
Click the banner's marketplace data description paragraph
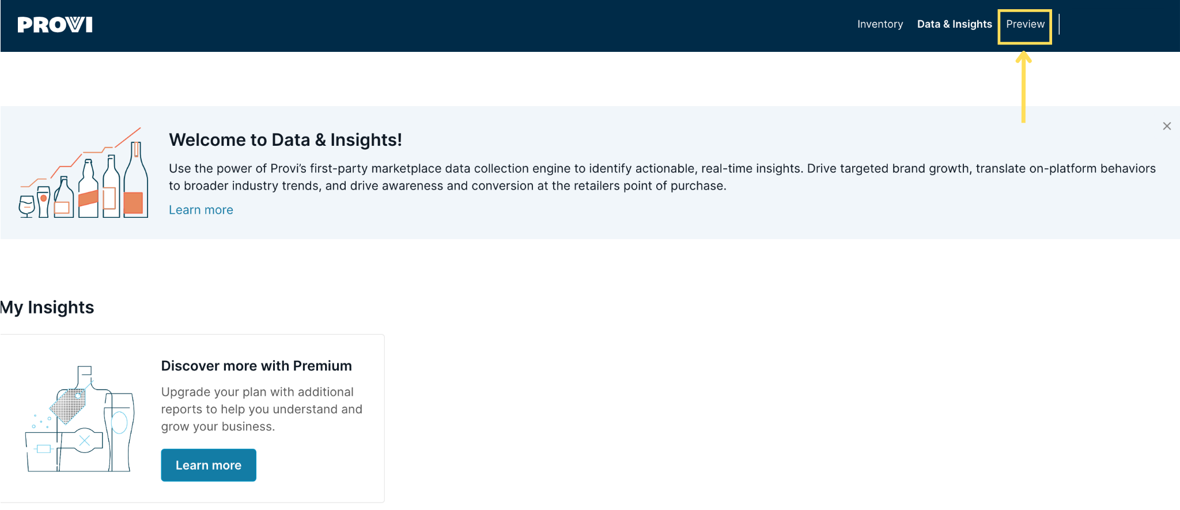click(662, 177)
